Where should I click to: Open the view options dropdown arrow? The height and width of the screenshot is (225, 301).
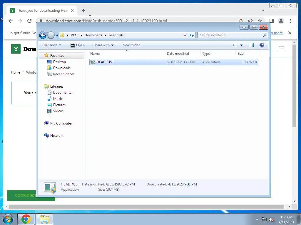tap(242, 45)
